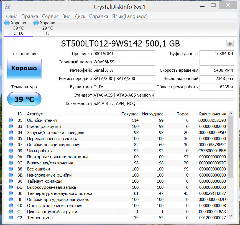Open the Язык(Language) menu
The height and width of the screenshot is (225, 240).
click(130, 16)
